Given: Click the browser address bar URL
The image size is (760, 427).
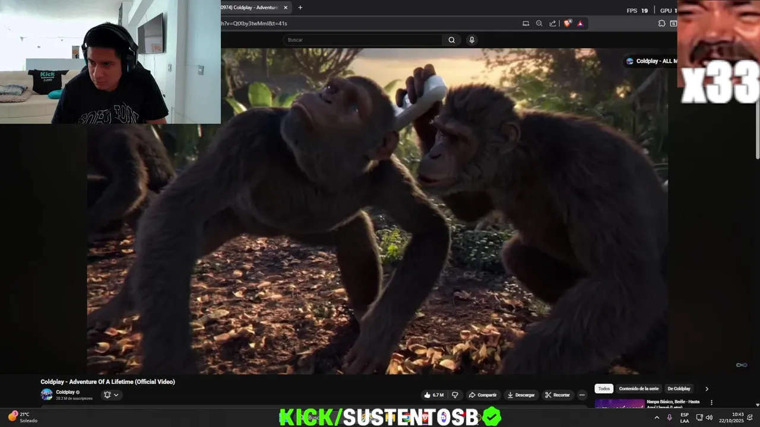Looking at the screenshot, I should 254,24.
